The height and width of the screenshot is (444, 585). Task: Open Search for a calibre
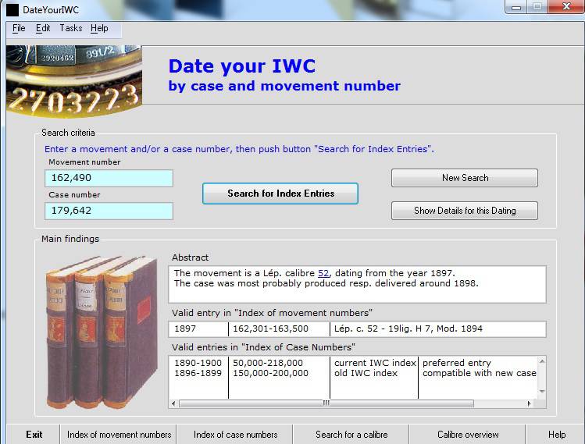point(351,435)
